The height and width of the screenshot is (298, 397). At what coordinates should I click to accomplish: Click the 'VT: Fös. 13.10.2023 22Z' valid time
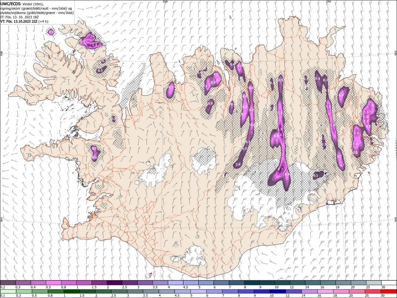click(x=19, y=21)
